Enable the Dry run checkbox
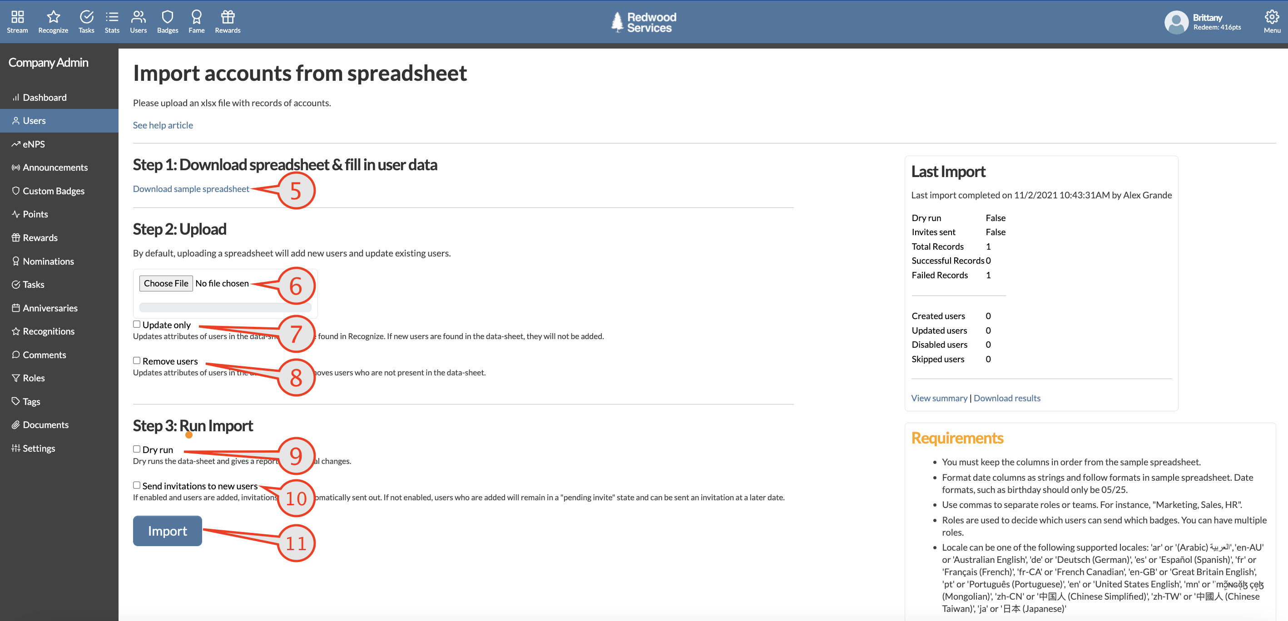1288x621 pixels. (x=137, y=448)
